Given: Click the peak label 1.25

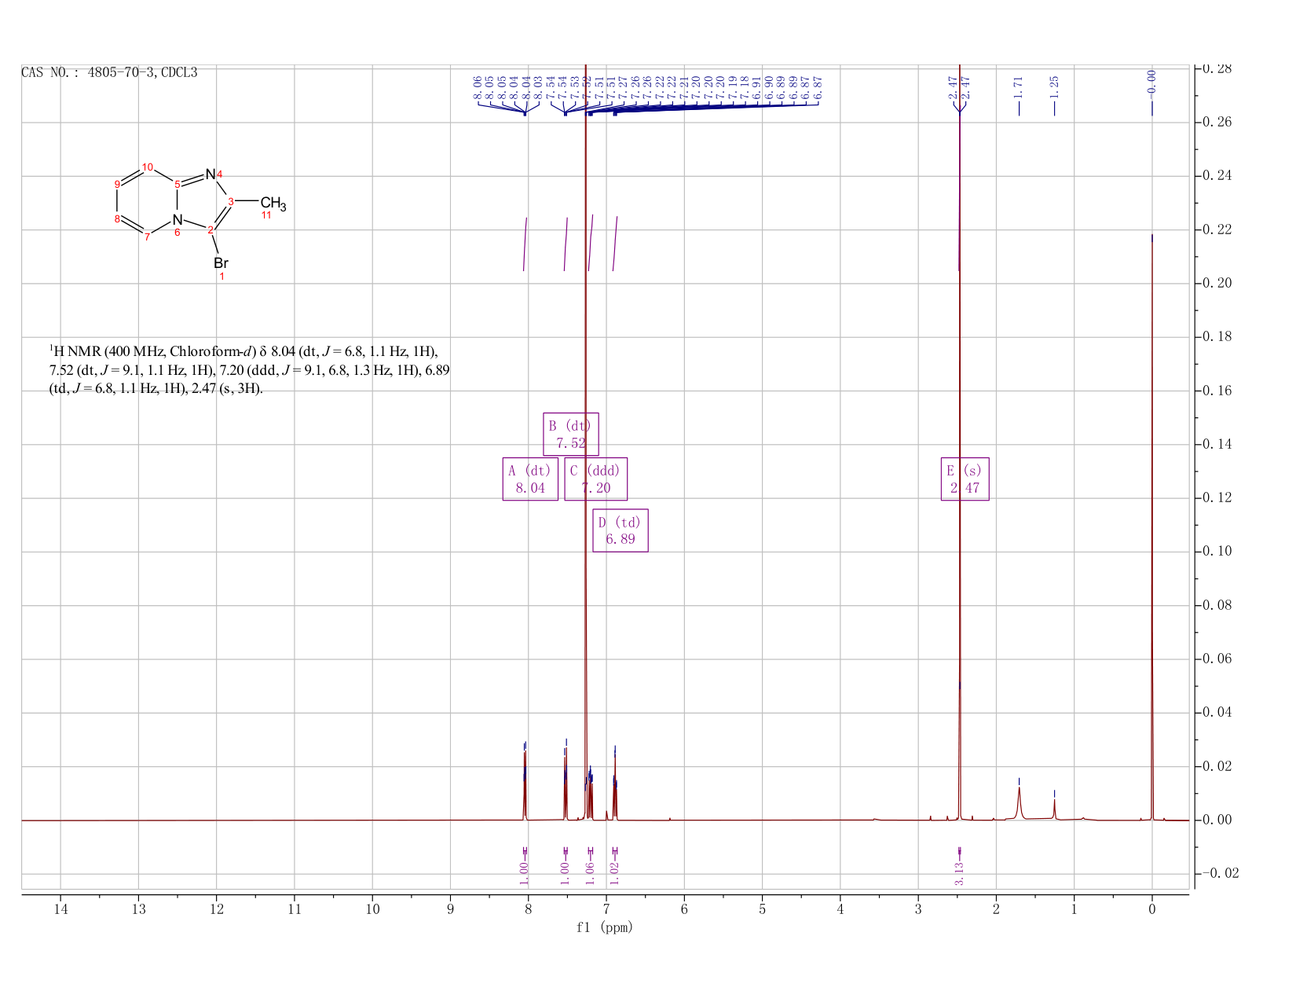Looking at the screenshot, I should 1054,86.
